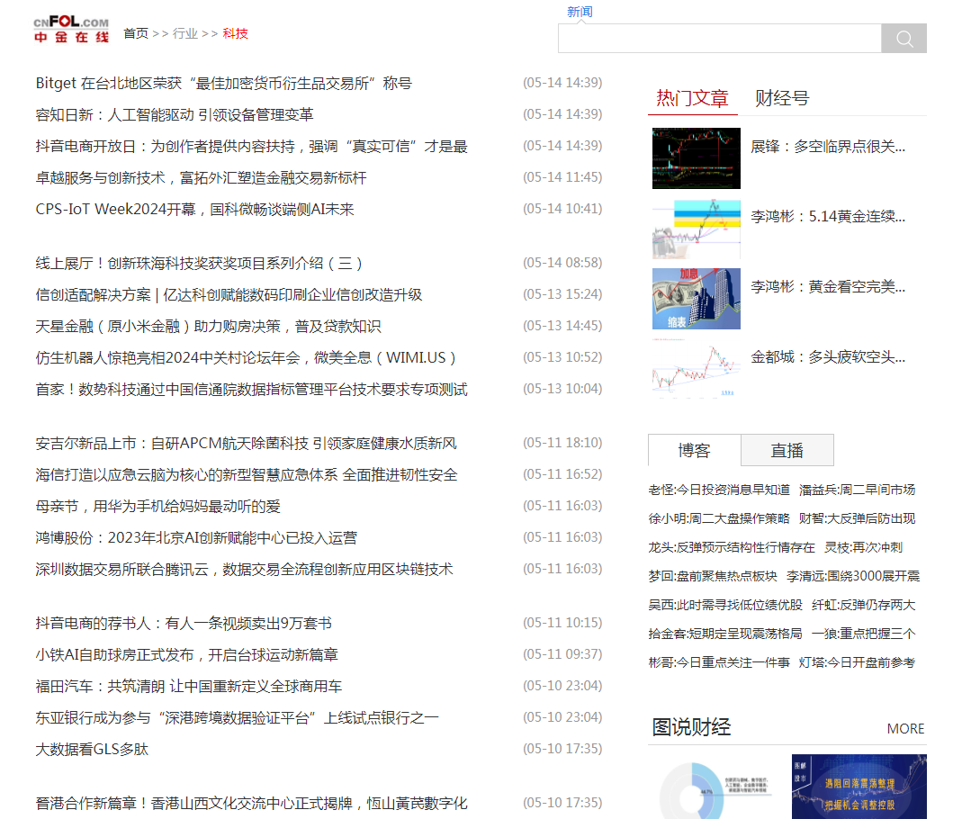The width and height of the screenshot is (953, 819).
Task: Open blog 潘益兵:周二早间市场
Action: (x=857, y=490)
